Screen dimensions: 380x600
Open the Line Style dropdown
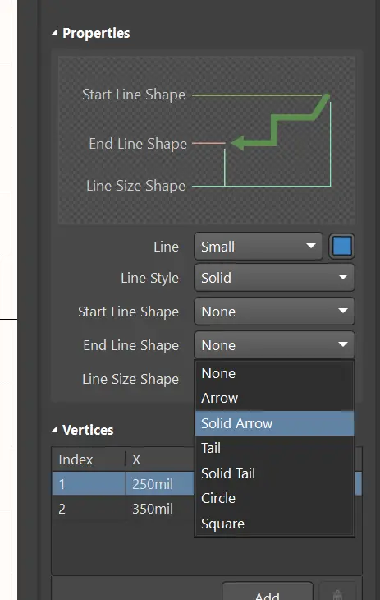pyautogui.click(x=274, y=278)
